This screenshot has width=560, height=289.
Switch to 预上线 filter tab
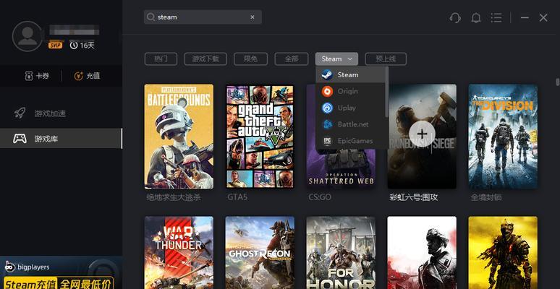(386, 59)
